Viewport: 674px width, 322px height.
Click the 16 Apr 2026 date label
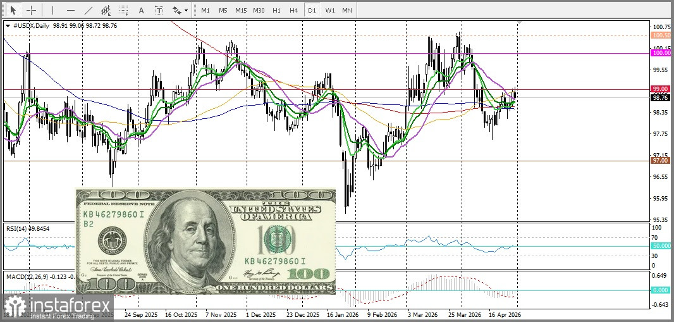[x=505, y=314]
